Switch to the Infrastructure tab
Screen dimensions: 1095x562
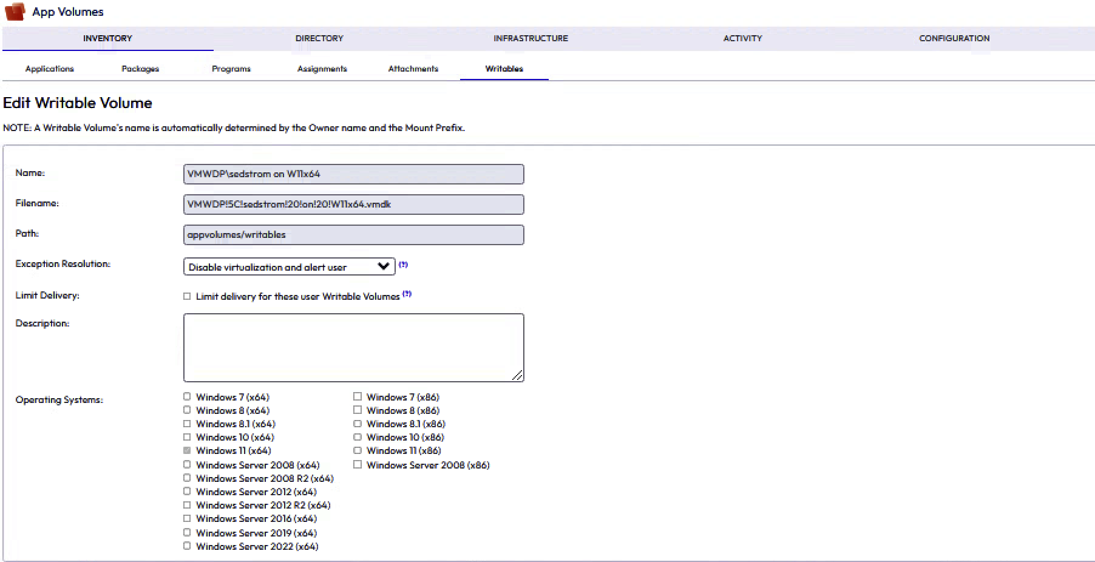[531, 38]
